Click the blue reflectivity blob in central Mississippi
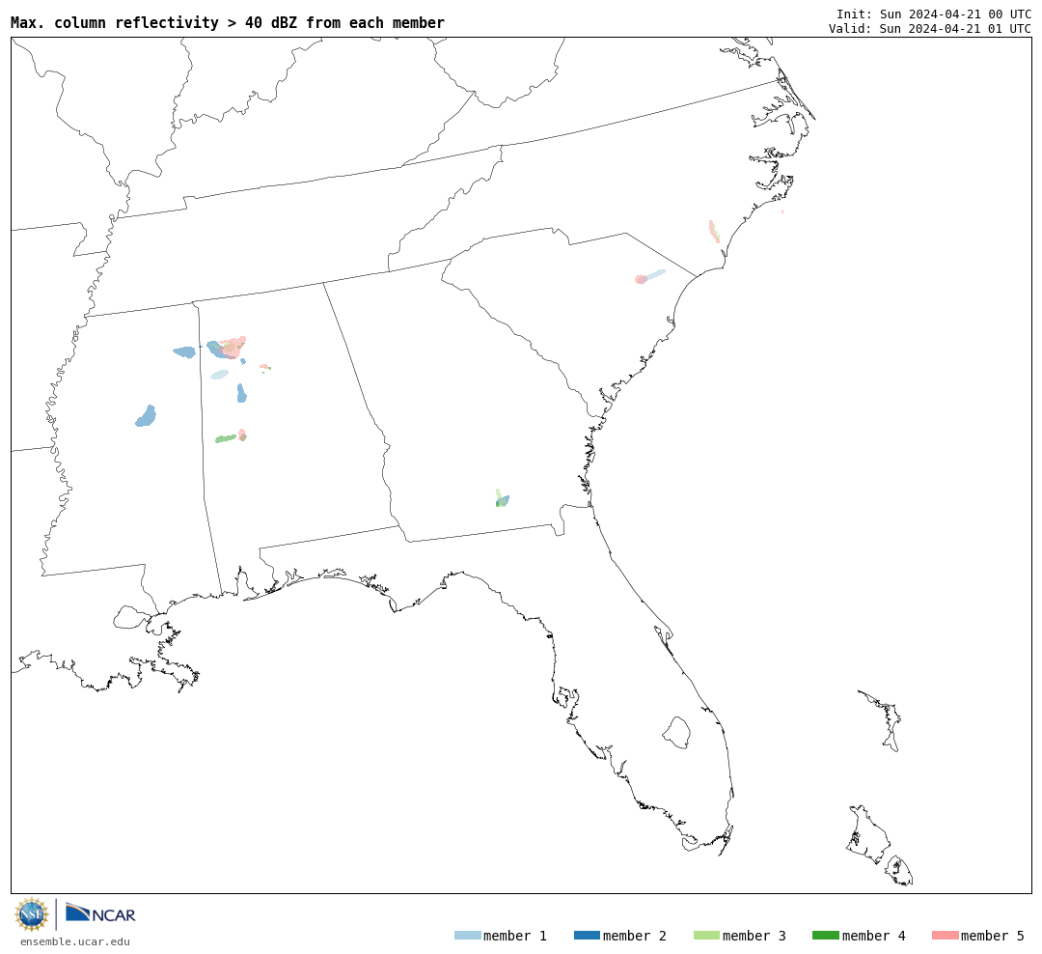1042x954 pixels. pyautogui.click(x=147, y=416)
